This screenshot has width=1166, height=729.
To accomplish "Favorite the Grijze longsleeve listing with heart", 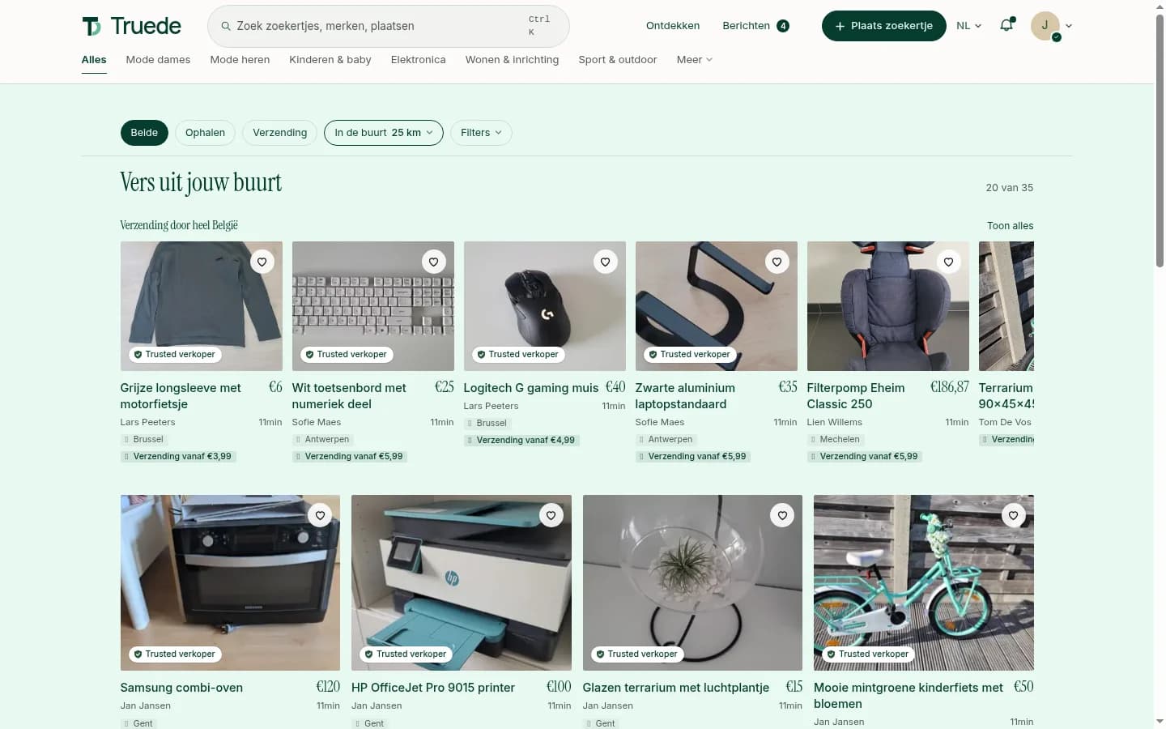I will (x=262, y=262).
